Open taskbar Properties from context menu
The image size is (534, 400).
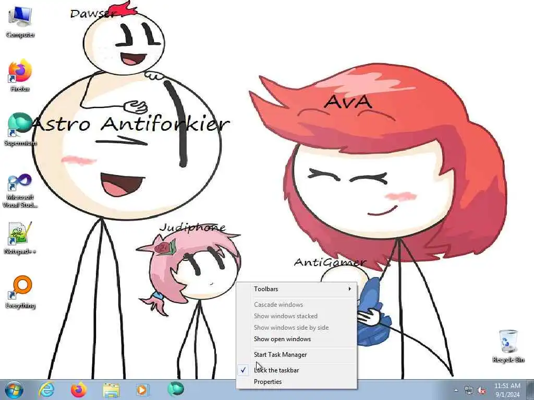click(296, 382)
